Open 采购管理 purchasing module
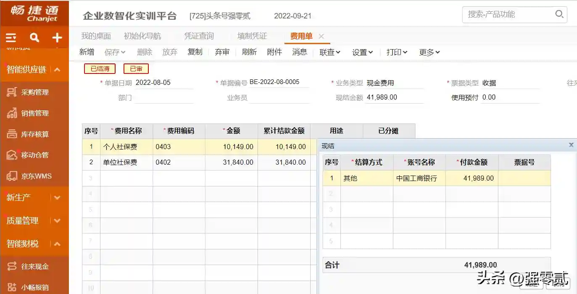Viewport: 577px width, 294px height. point(34,92)
